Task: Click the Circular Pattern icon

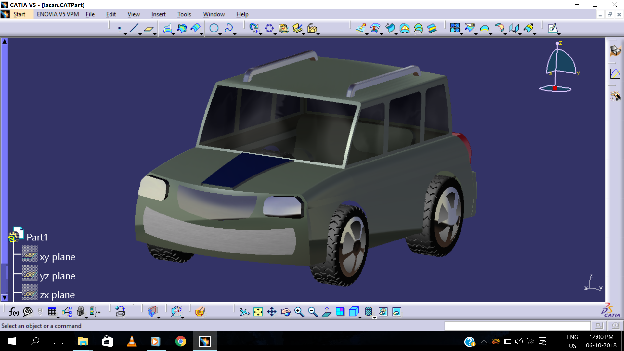Action: [x=269, y=29]
